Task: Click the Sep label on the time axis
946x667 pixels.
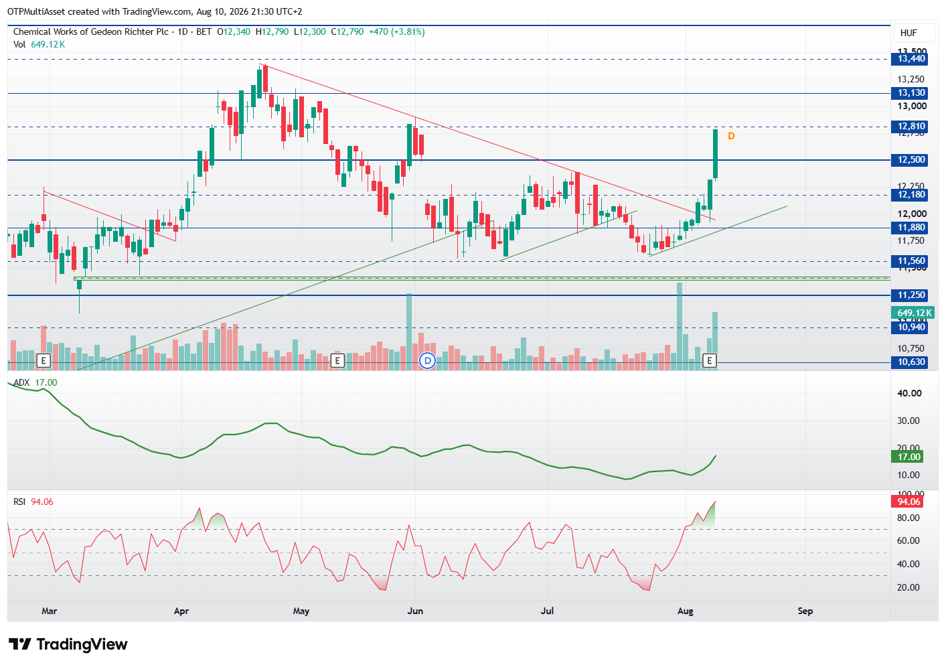Action: point(805,611)
